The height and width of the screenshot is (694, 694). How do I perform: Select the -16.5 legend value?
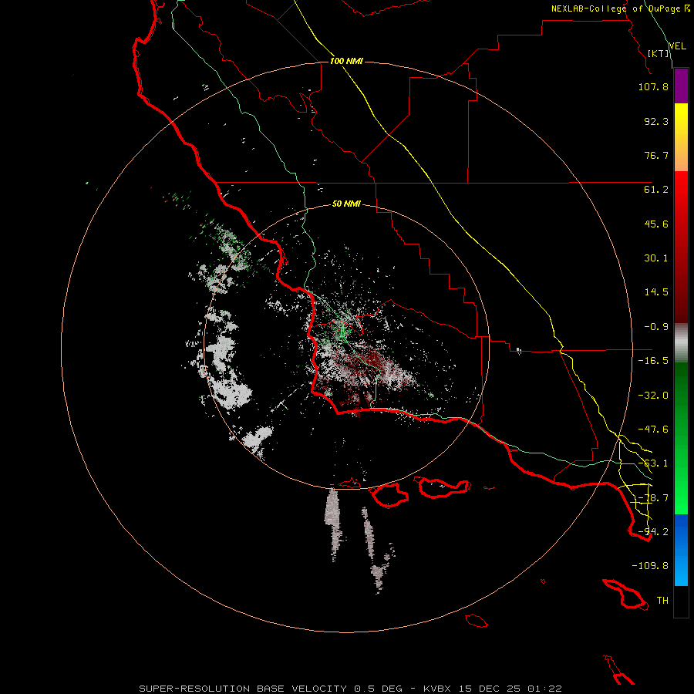653,361
